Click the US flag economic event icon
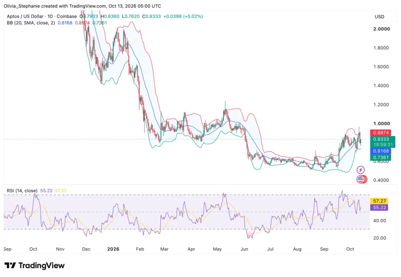Image resolution: width=401 pixels, height=277 pixels. click(x=361, y=179)
